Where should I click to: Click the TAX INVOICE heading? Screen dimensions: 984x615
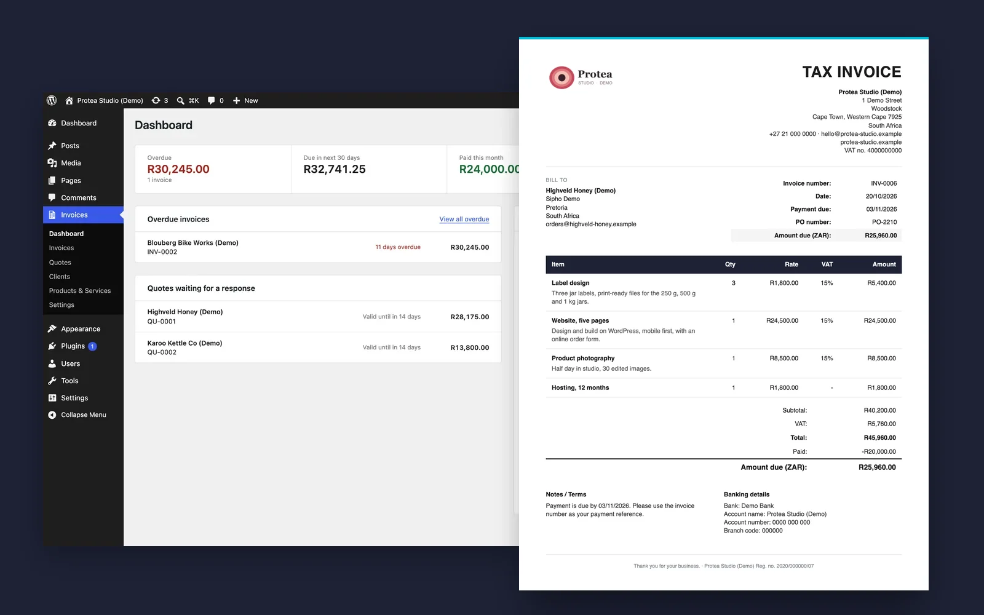852,72
